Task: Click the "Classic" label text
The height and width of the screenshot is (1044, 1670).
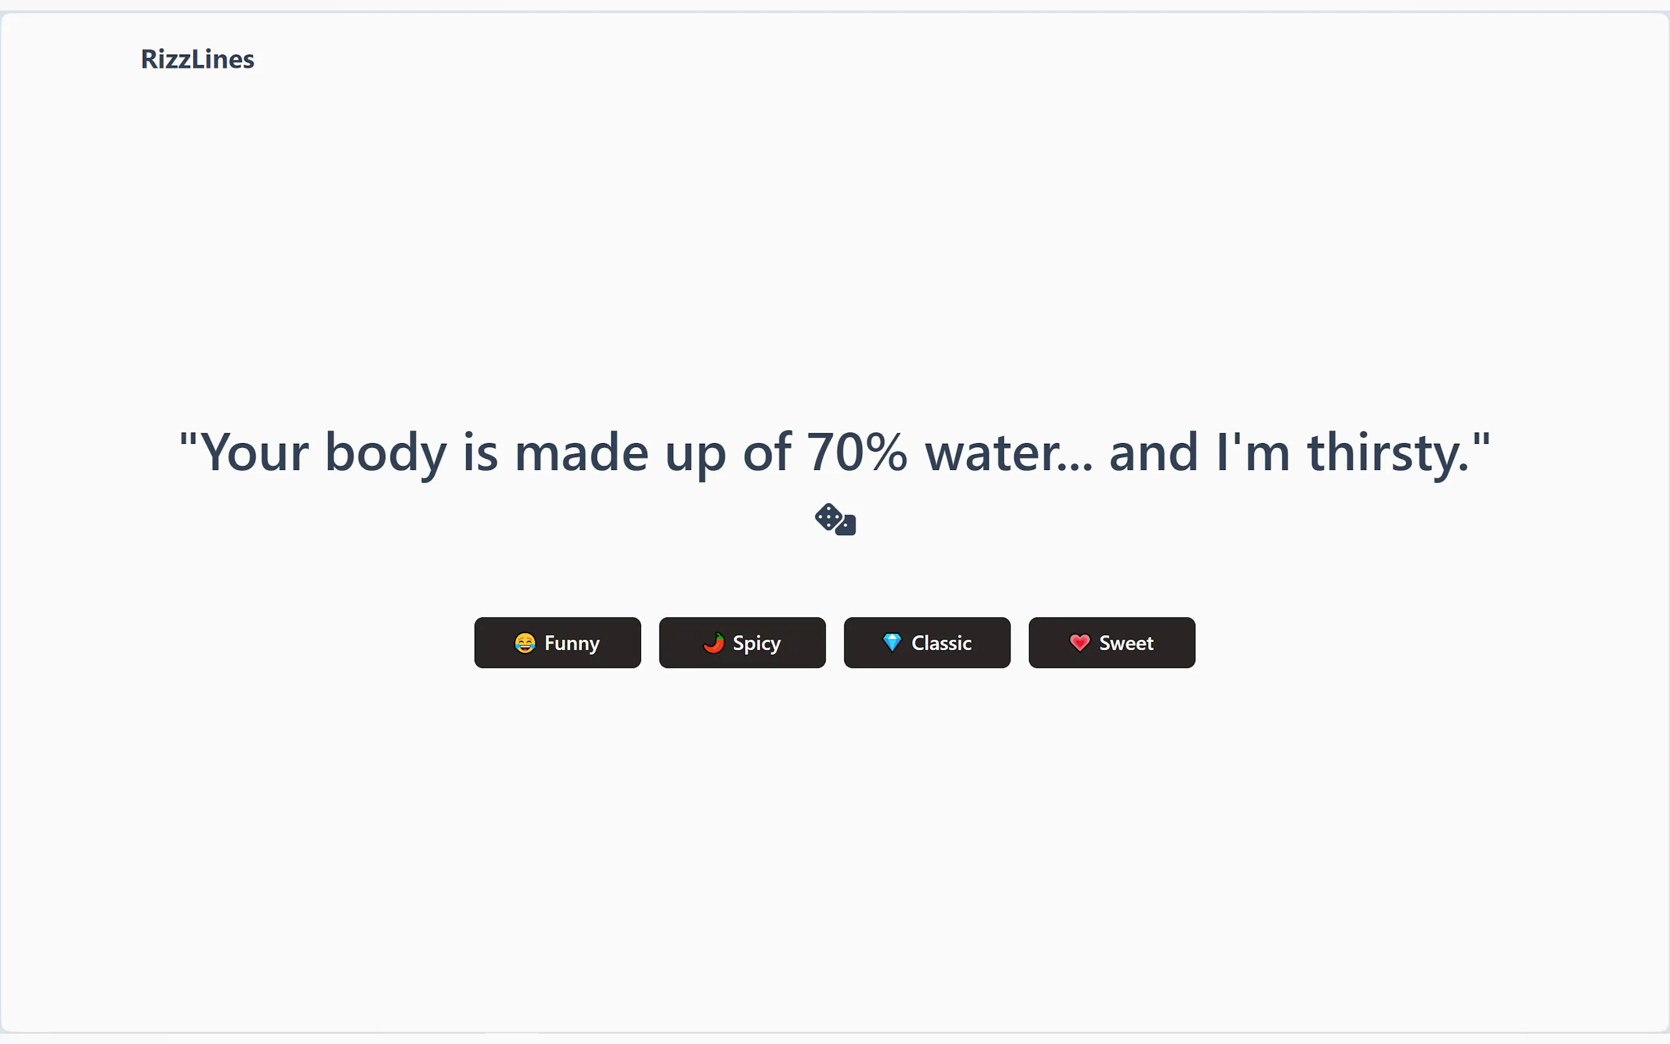Action: (941, 643)
